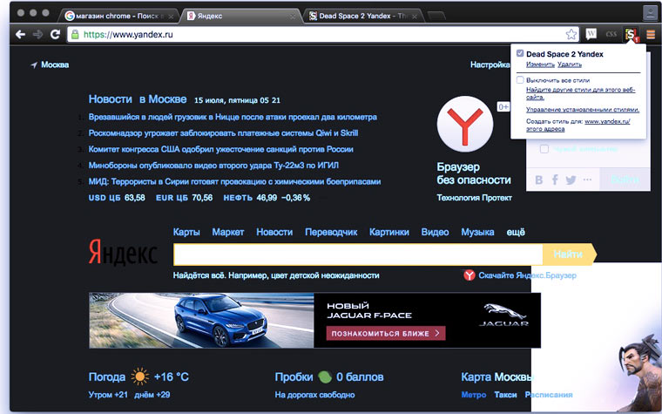Open the в Москве news heading
Viewport: 662px width, 414px height.
point(163,98)
